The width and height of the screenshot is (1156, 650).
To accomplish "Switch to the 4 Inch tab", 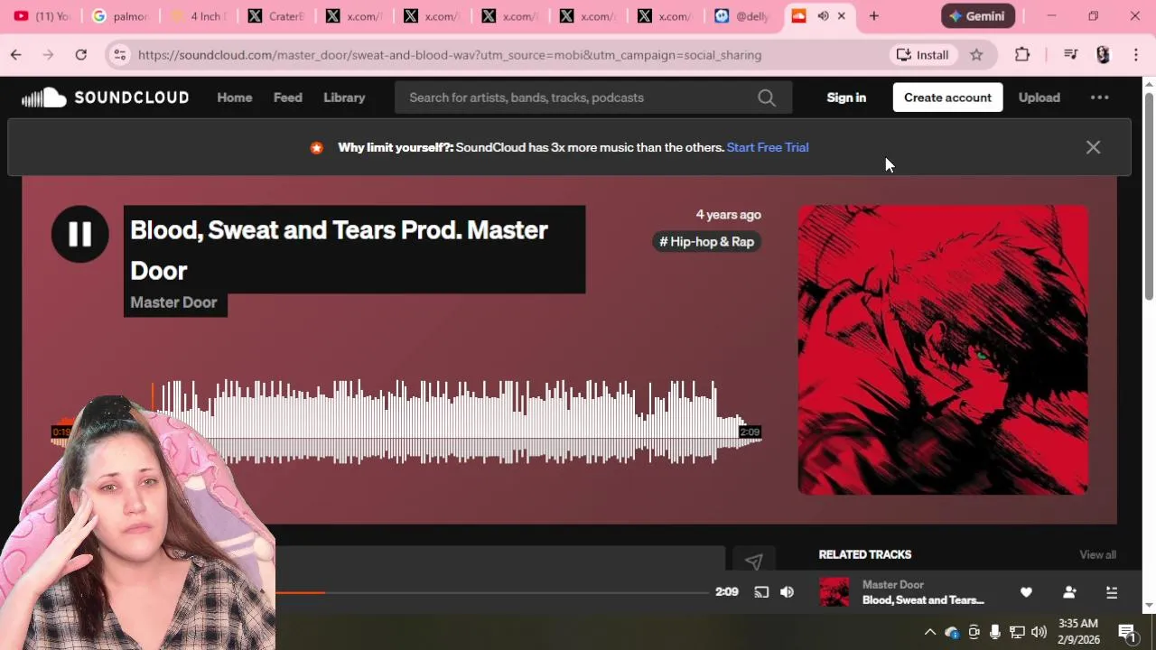I will [199, 16].
